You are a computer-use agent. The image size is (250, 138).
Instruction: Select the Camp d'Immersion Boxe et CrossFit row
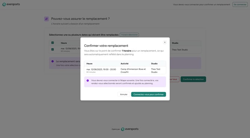(x=125, y=70)
